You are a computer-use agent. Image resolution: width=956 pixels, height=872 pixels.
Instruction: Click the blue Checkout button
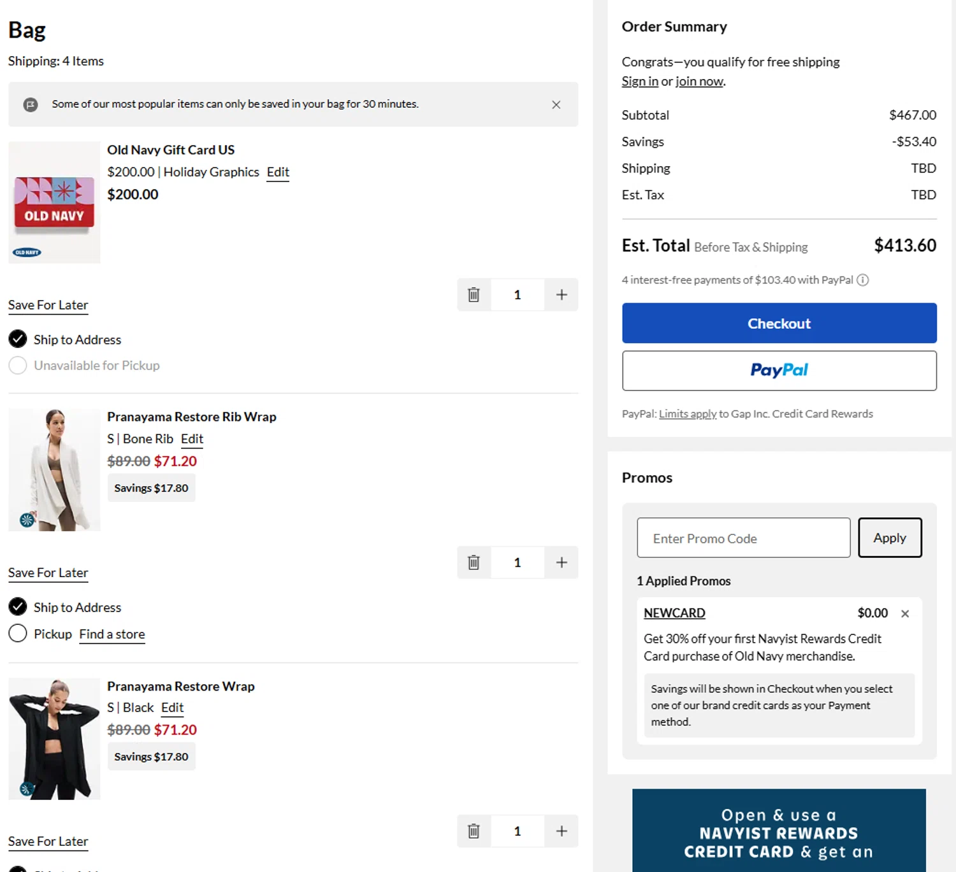[779, 323]
